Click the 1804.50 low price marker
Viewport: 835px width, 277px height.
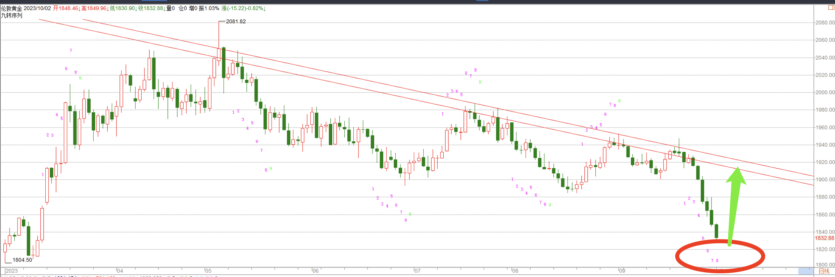point(22,260)
